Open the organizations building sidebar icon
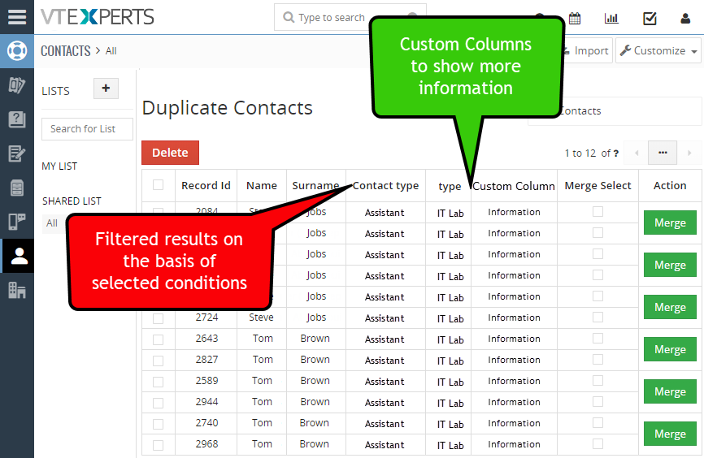 tap(17, 290)
